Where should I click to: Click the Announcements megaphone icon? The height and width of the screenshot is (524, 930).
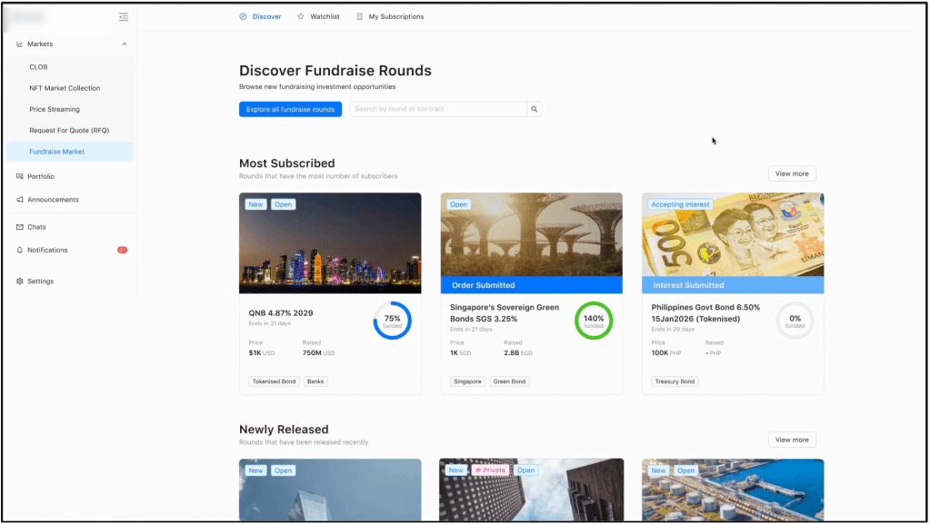point(20,200)
